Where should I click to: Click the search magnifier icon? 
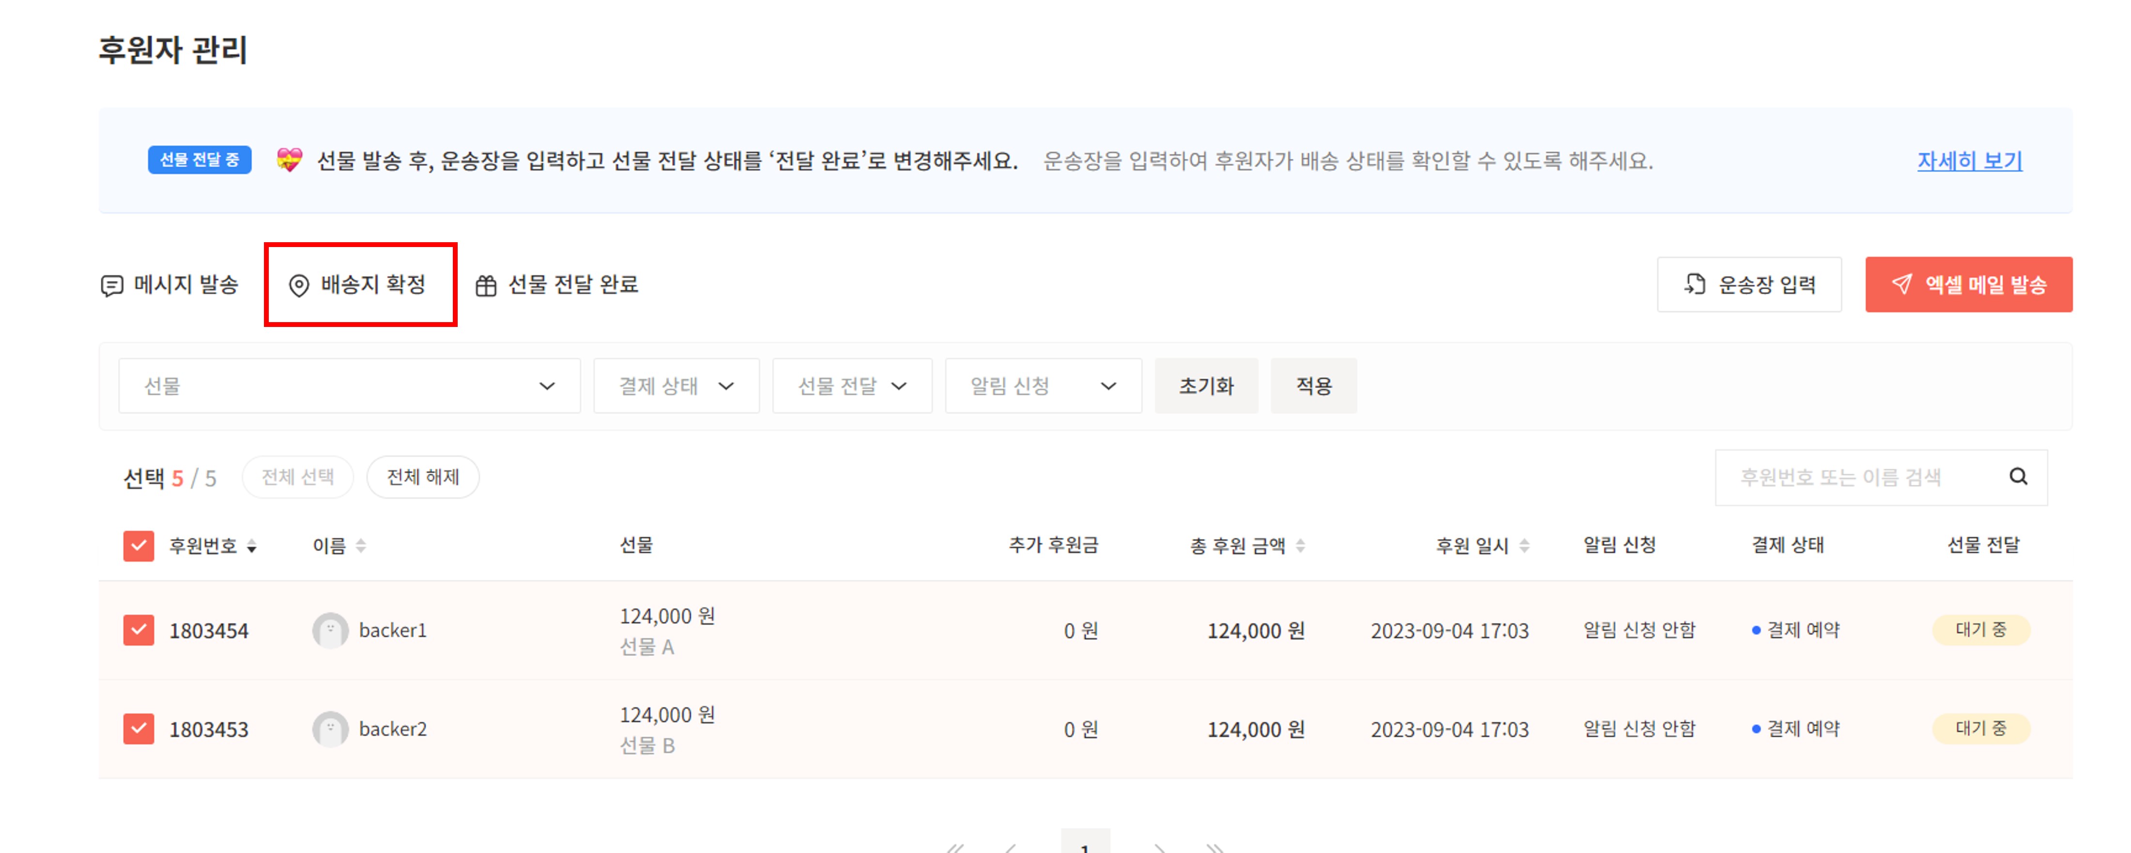2018,477
